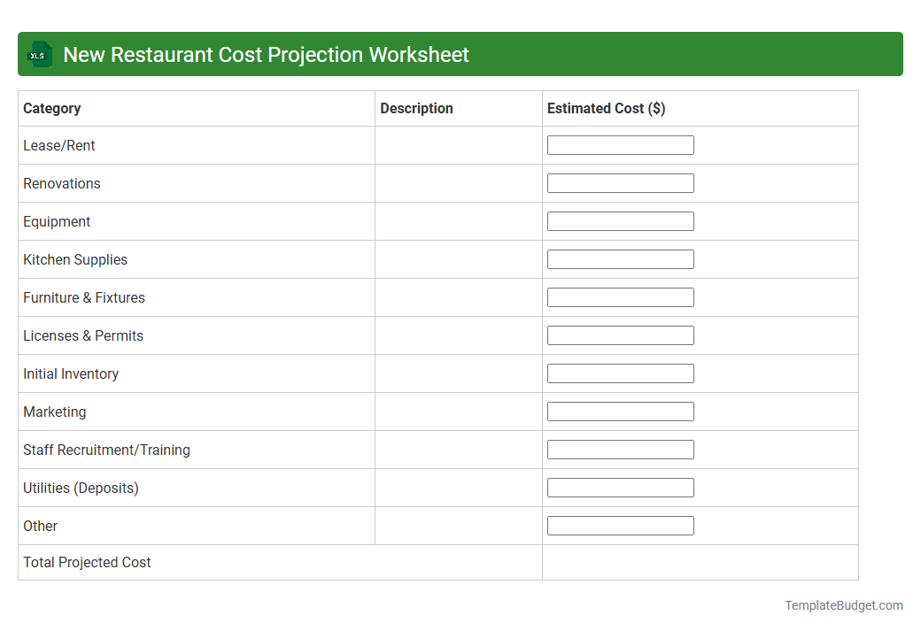921x631 pixels.
Task: Click the Marketing cost input field
Action: pyautogui.click(x=620, y=411)
